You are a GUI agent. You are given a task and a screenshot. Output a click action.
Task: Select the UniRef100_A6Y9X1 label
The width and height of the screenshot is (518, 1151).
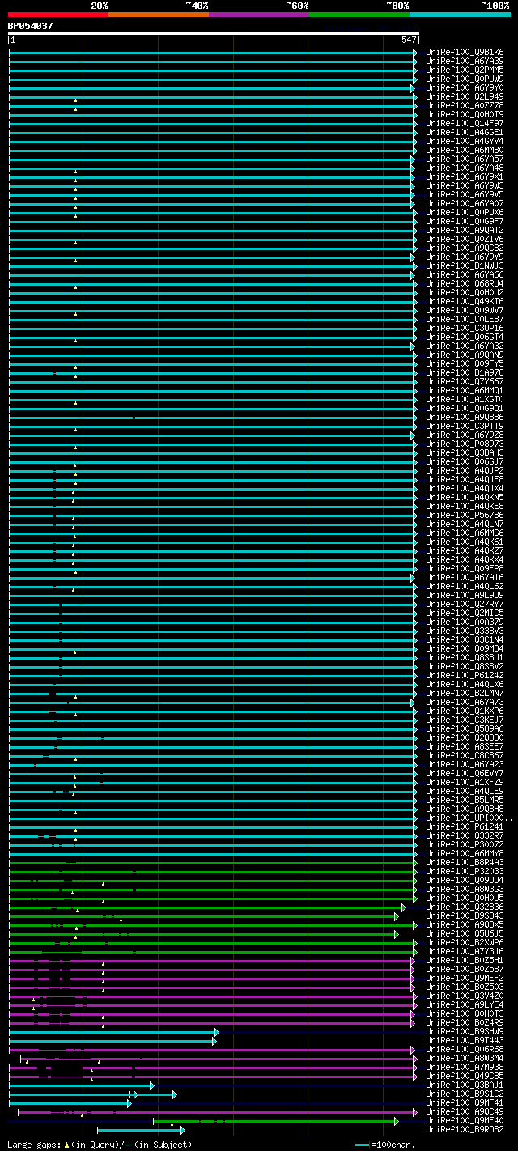pyautogui.click(x=465, y=176)
